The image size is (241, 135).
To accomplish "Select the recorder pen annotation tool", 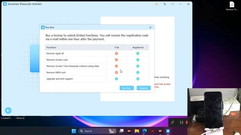I will coord(172,123).
